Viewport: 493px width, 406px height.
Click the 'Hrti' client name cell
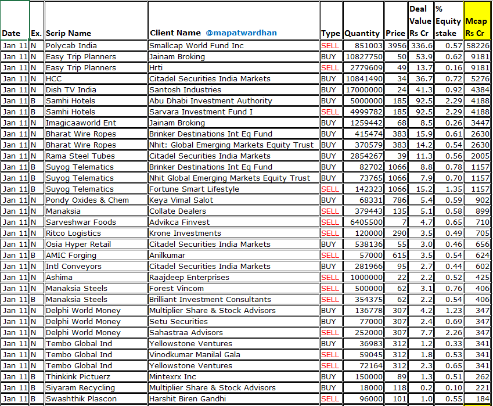coord(233,67)
